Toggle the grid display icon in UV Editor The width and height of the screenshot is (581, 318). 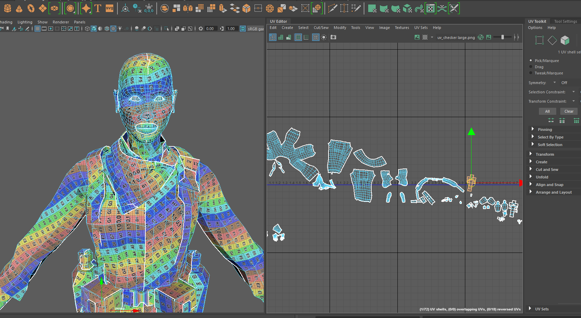tap(316, 37)
